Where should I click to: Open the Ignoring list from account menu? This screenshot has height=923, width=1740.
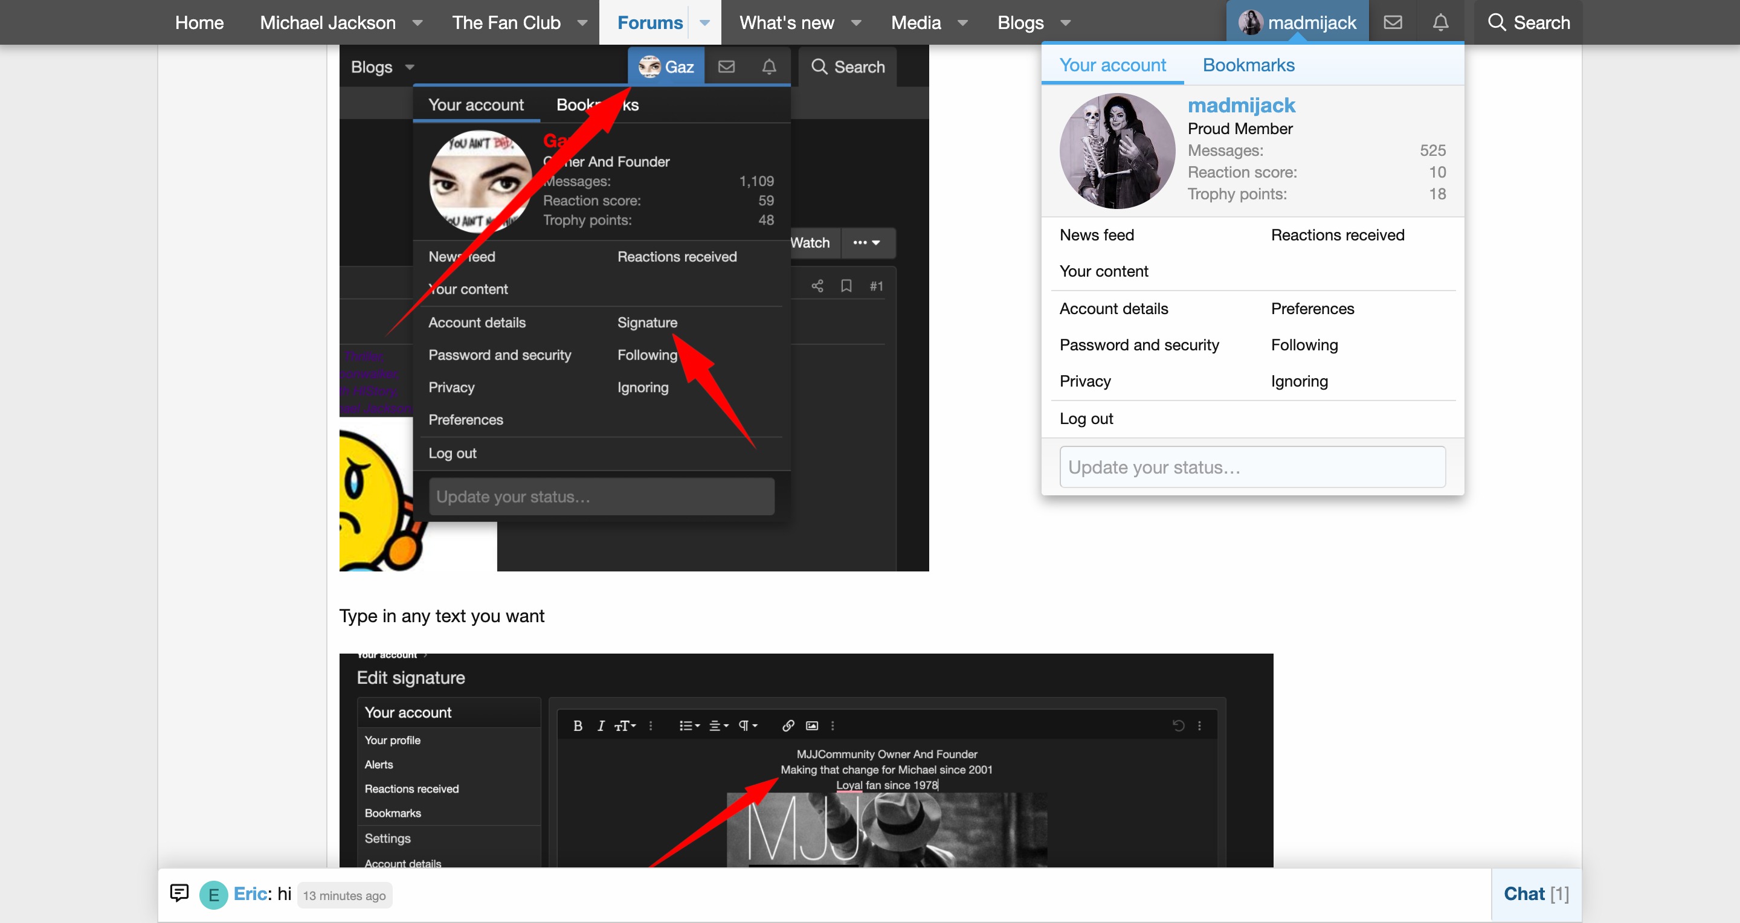pyautogui.click(x=1299, y=381)
